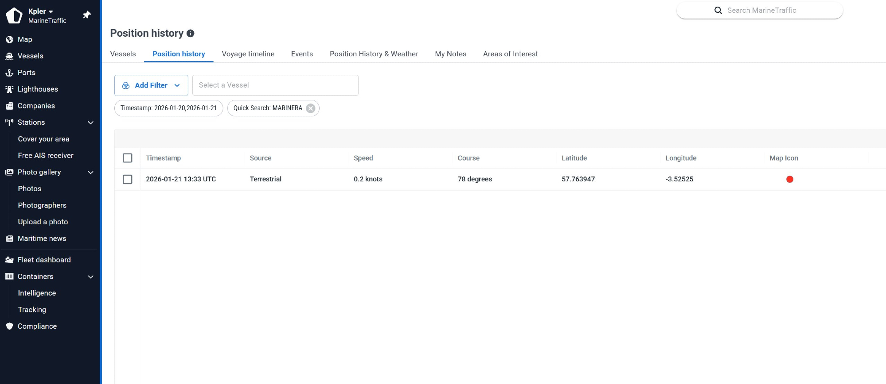Switch to the Voyage timeline tab

tap(248, 54)
